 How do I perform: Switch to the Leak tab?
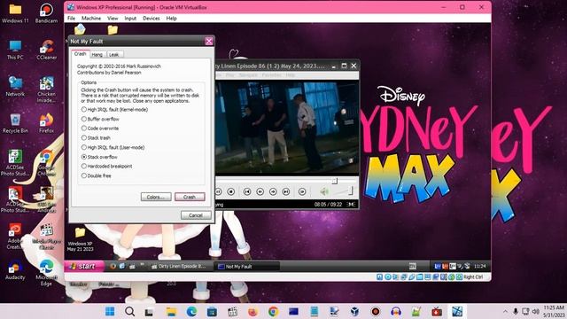tap(114, 55)
